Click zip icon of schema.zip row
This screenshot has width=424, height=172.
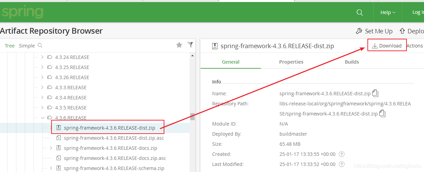(58, 168)
